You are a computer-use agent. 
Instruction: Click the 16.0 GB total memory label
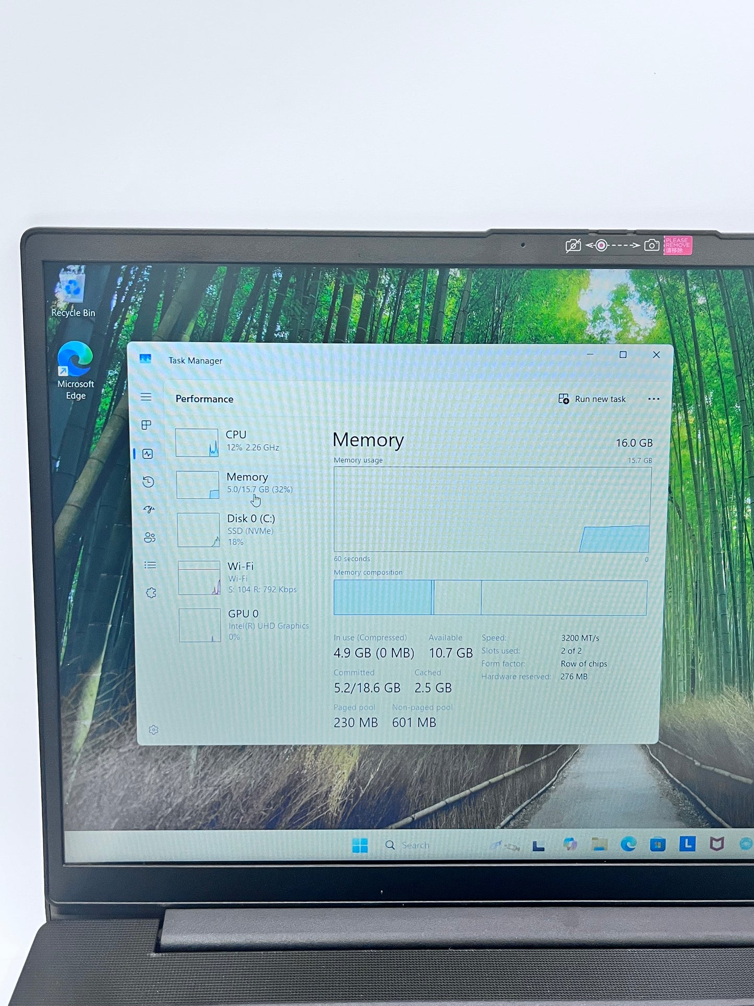pos(634,443)
